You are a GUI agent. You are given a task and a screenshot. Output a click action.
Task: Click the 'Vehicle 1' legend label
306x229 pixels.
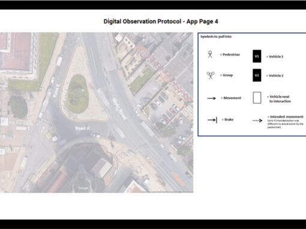[276, 56]
